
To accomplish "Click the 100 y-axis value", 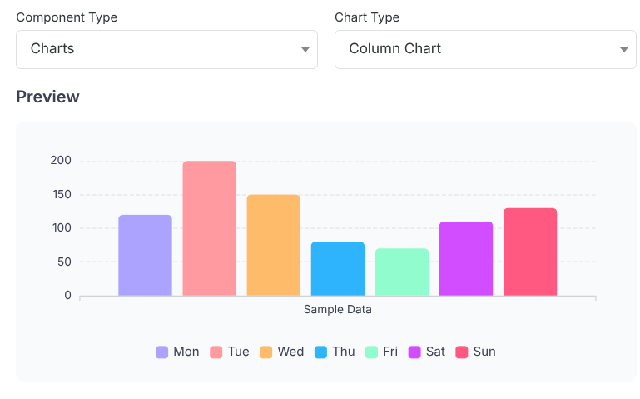I will click(62, 228).
